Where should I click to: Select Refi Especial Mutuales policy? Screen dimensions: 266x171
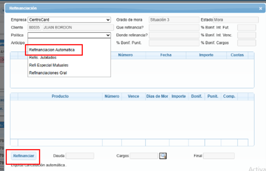point(49,65)
